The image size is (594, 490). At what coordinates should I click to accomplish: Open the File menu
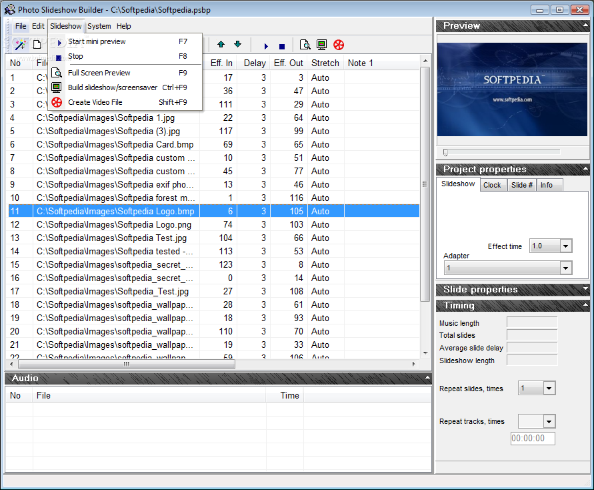tap(21, 26)
